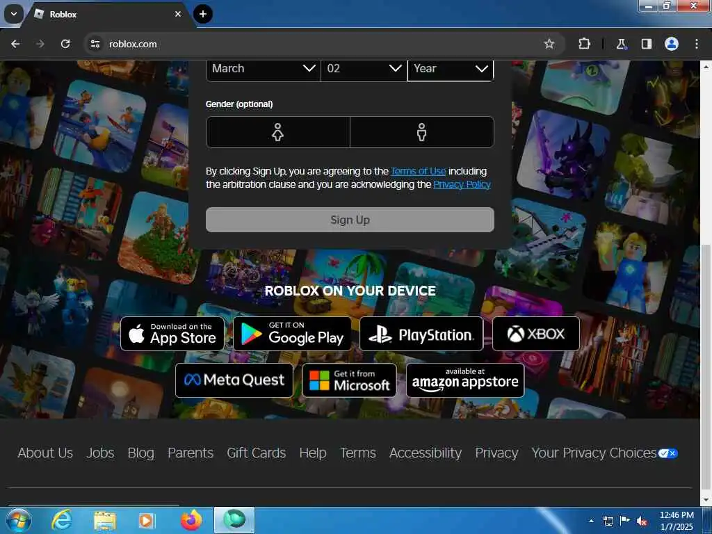Open Chrome's three-dot menu
Screen dimensions: 712x534
click(697, 44)
